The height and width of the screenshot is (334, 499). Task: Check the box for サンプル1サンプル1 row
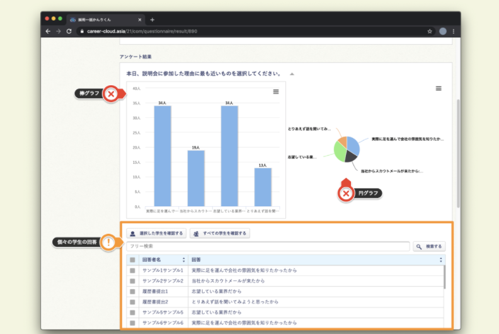pyautogui.click(x=132, y=270)
